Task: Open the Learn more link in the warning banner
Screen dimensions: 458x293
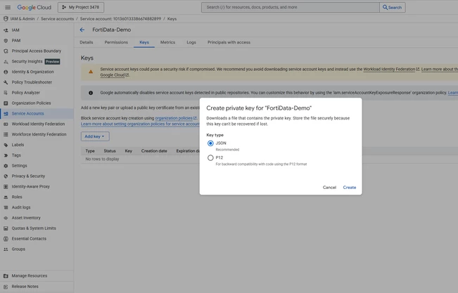Action: click(x=439, y=69)
